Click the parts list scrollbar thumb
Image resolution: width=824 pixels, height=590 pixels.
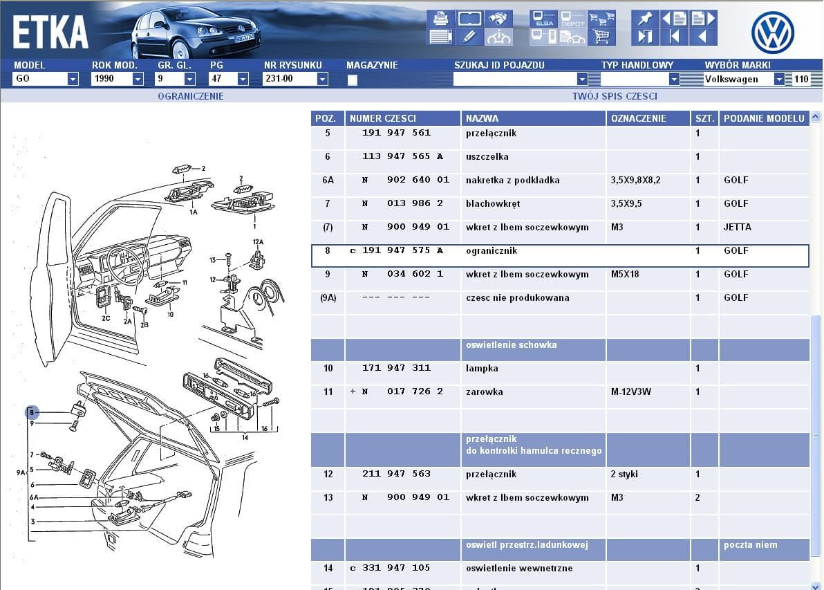click(815, 435)
